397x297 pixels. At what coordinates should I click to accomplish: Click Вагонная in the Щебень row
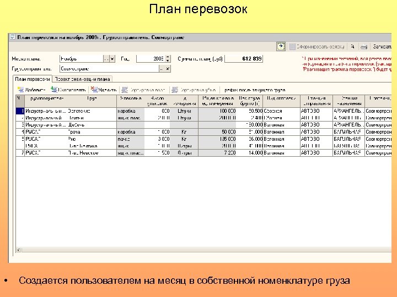tap(282, 125)
